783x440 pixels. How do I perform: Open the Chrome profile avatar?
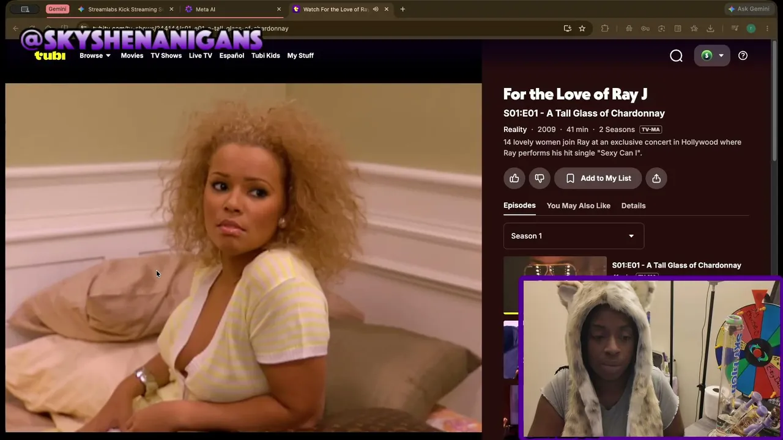[x=751, y=28]
